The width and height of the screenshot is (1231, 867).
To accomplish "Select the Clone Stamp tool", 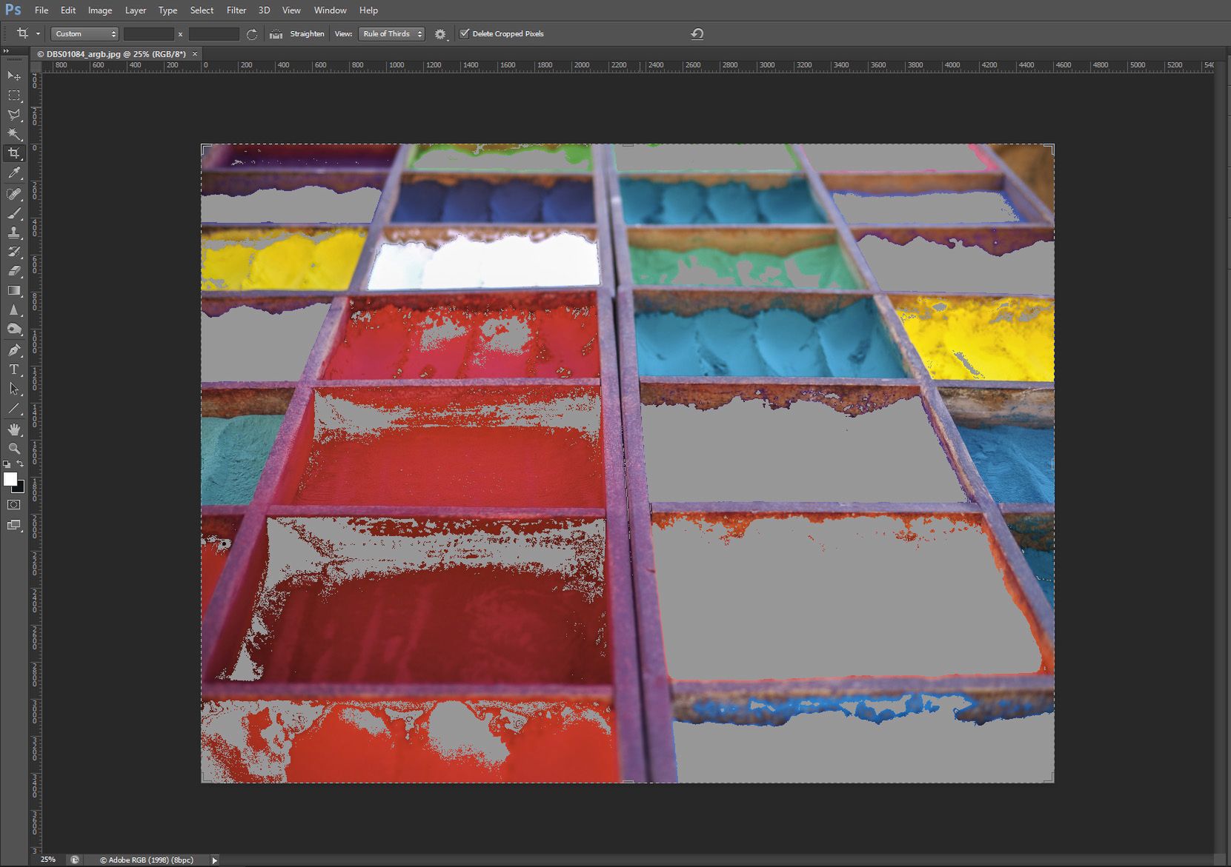I will pos(14,232).
